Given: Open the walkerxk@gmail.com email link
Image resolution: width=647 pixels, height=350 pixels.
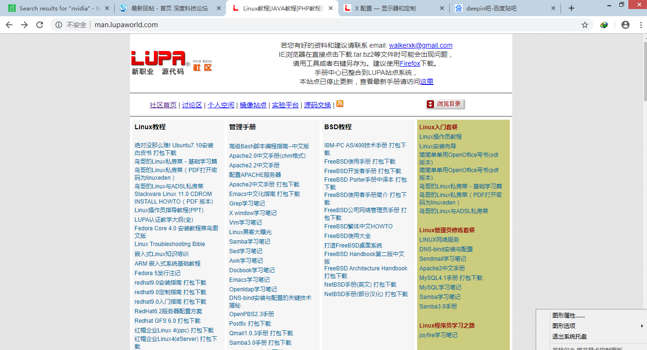Looking at the screenshot, I should click(421, 46).
